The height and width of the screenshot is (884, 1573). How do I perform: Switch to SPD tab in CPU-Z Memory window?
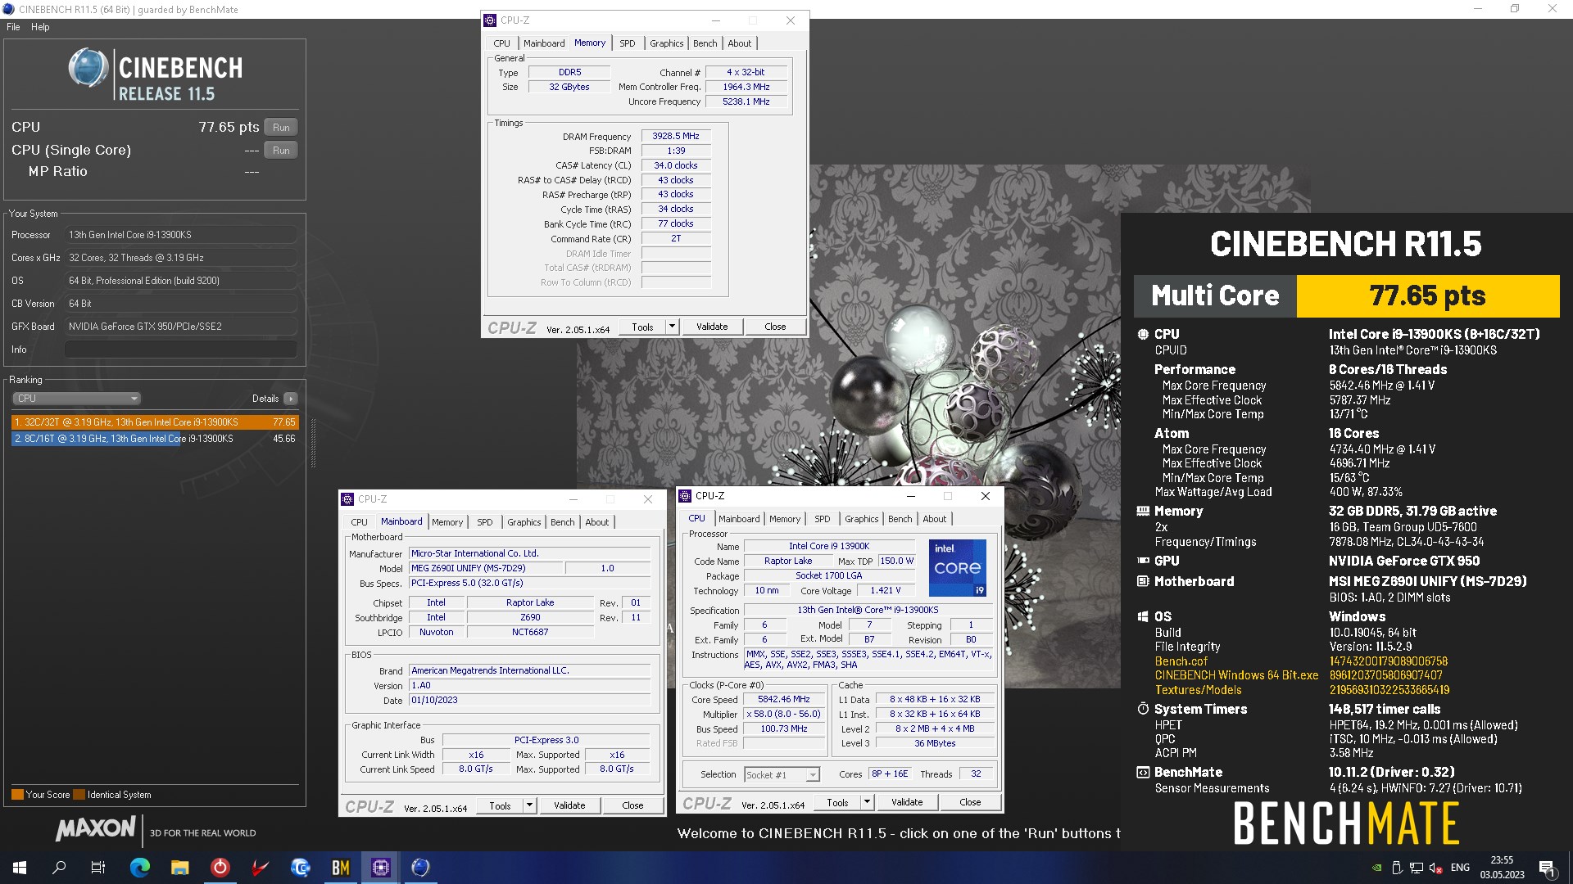pyautogui.click(x=627, y=43)
